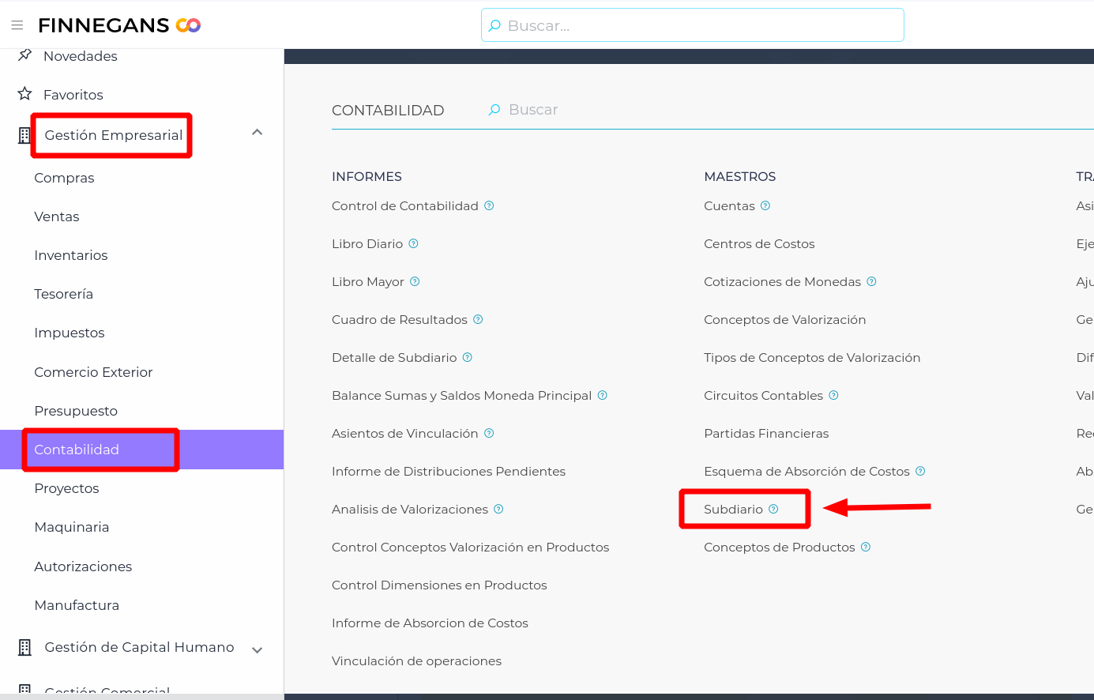Open Centros de Costos master

[x=759, y=244]
